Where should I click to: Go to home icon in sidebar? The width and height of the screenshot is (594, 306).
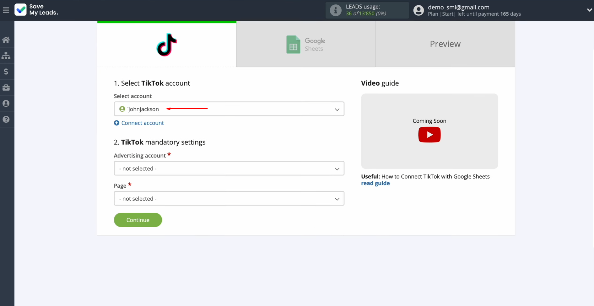point(6,40)
